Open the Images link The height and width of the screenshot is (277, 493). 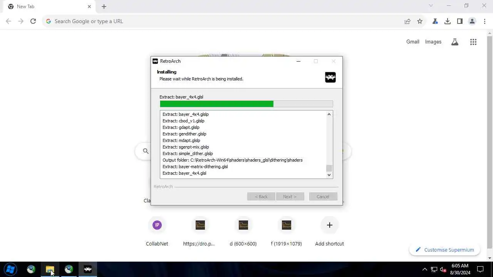pyautogui.click(x=433, y=42)
